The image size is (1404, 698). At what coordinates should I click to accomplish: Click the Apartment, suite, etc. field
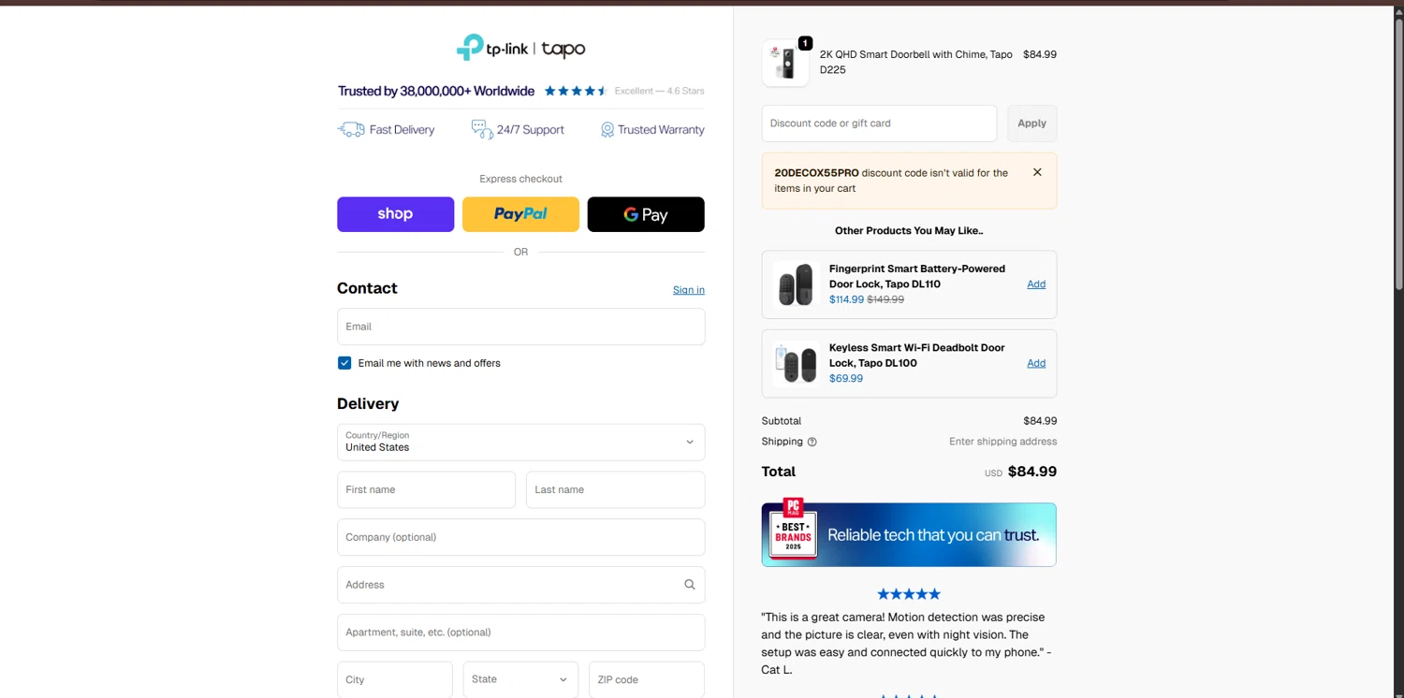[520, 633]
